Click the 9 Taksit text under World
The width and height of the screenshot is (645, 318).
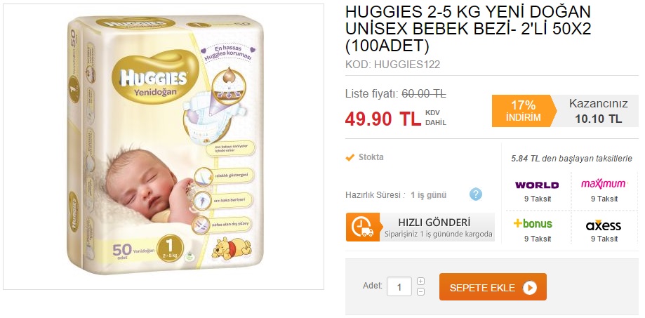click(537, 199)
